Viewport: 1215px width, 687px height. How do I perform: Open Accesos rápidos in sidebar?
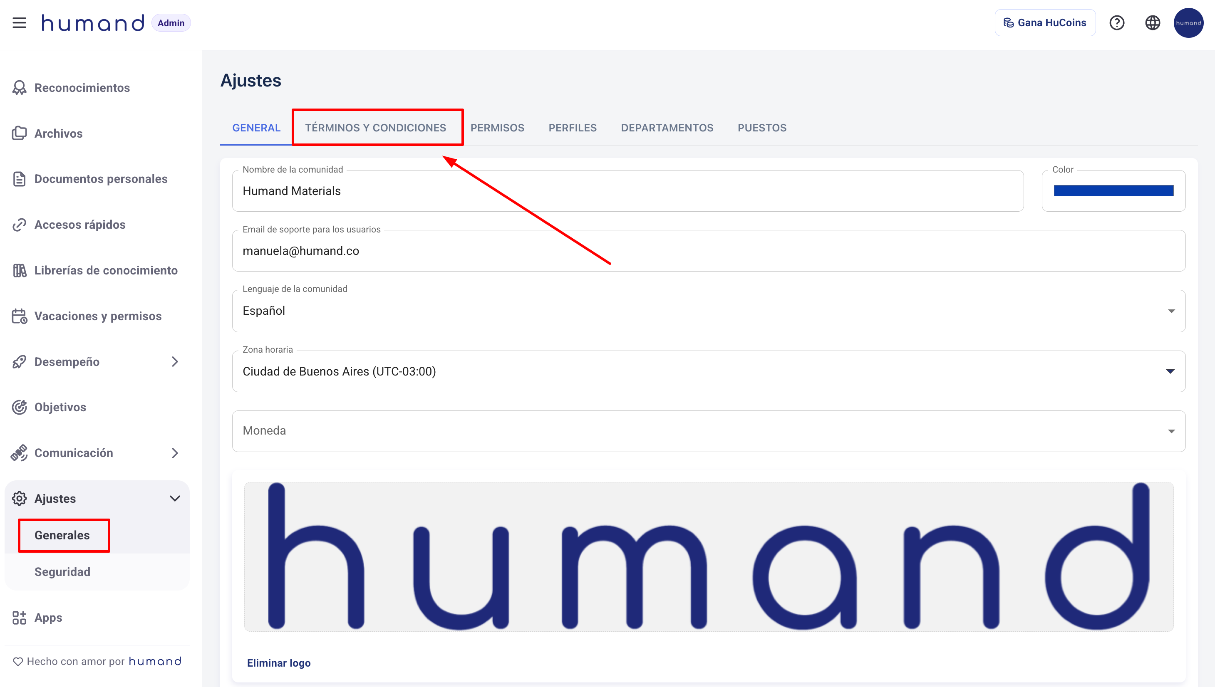coord(80,225)
